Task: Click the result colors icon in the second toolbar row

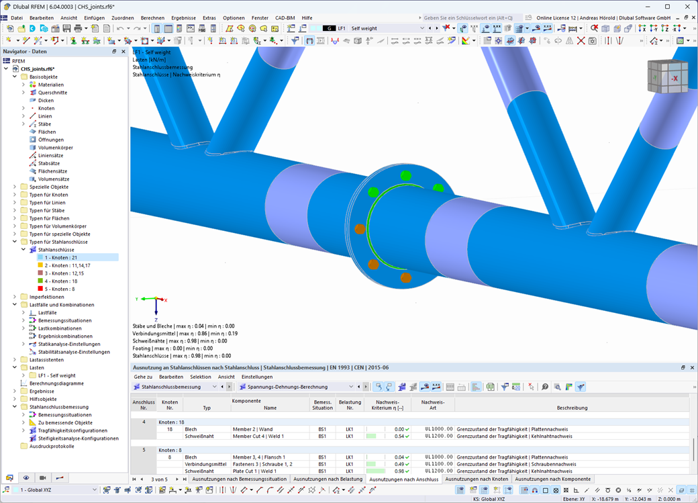Action: [x=466, y=40]
